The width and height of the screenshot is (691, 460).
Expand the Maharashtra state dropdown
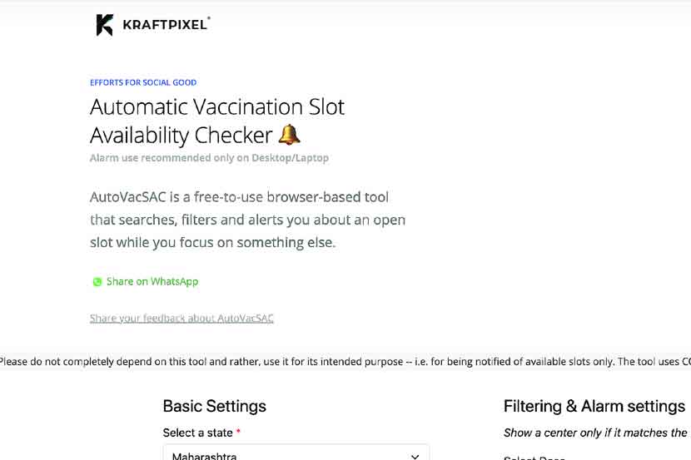(296, 454)
